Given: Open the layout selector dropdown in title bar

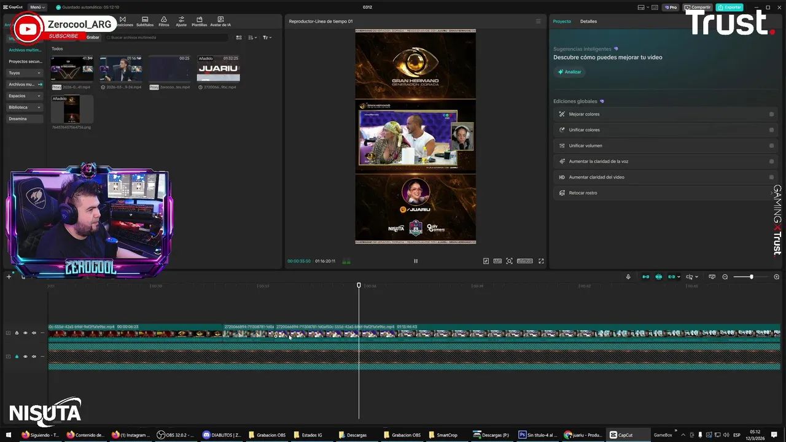Looking at the screenshot, I should [x=643, y=7].
